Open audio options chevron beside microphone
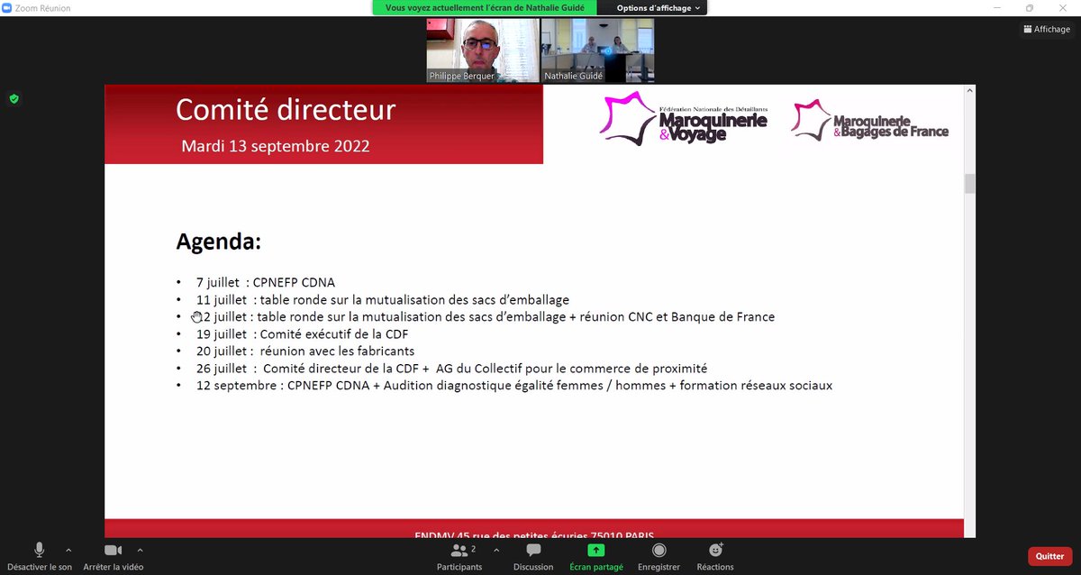Screen dimensions: 1081x575 [x=68, y=549]
